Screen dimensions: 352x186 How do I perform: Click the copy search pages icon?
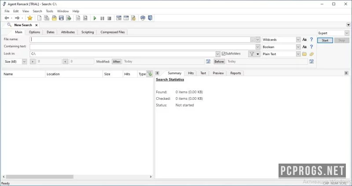pyautogui.click(x=47, y=18)
